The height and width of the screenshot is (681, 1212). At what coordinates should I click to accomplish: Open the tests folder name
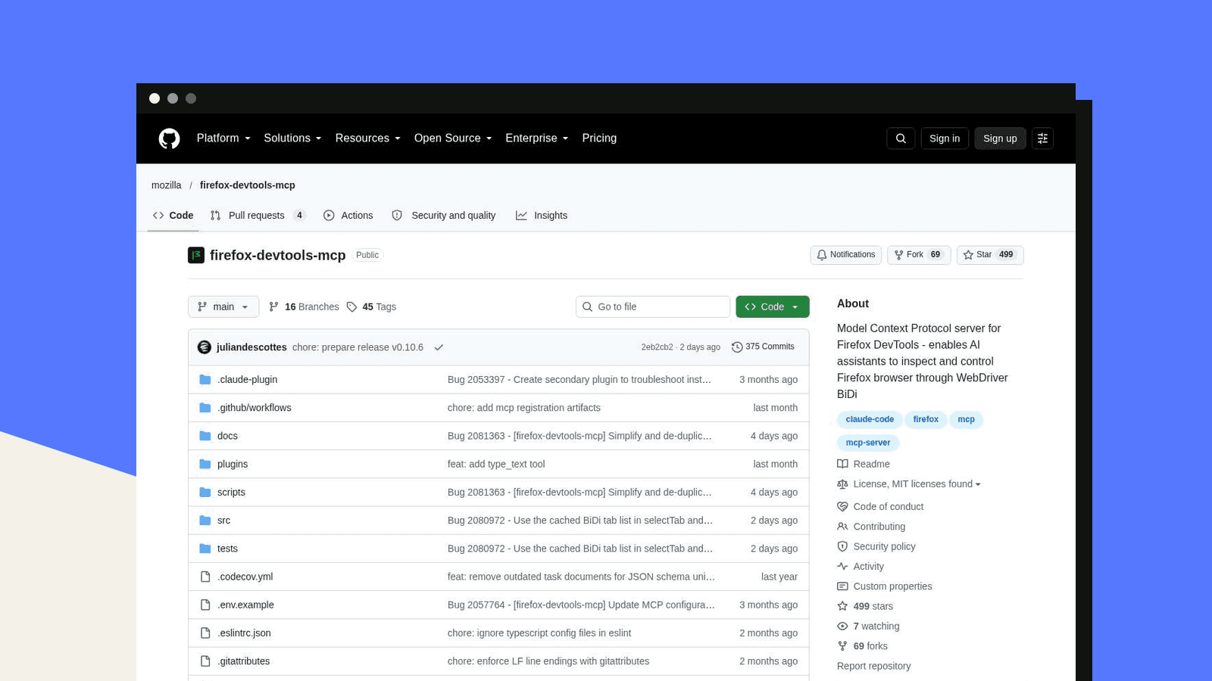227,549
